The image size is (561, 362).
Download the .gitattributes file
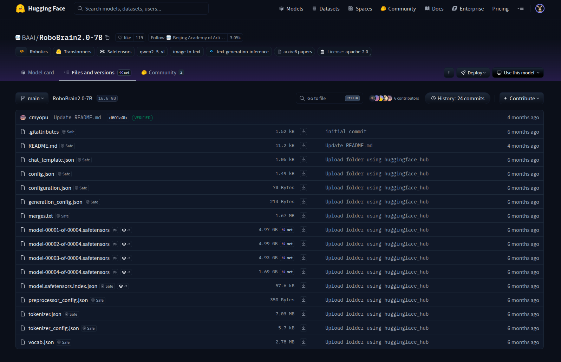(304, 132)
